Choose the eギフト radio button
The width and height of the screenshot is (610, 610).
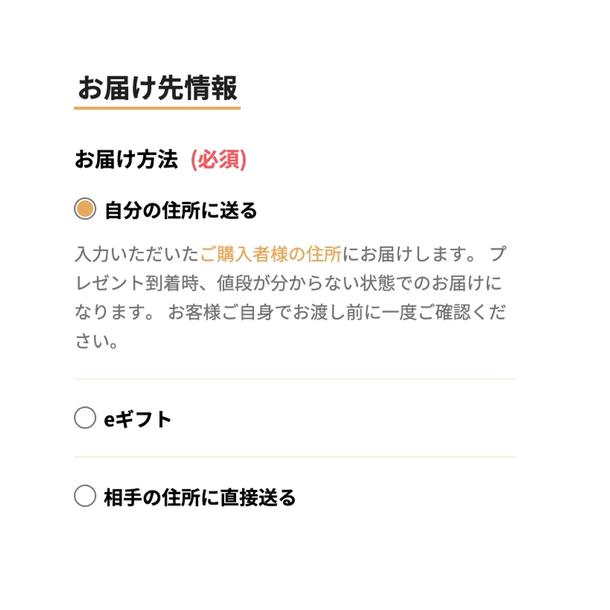tap(85, 418)
